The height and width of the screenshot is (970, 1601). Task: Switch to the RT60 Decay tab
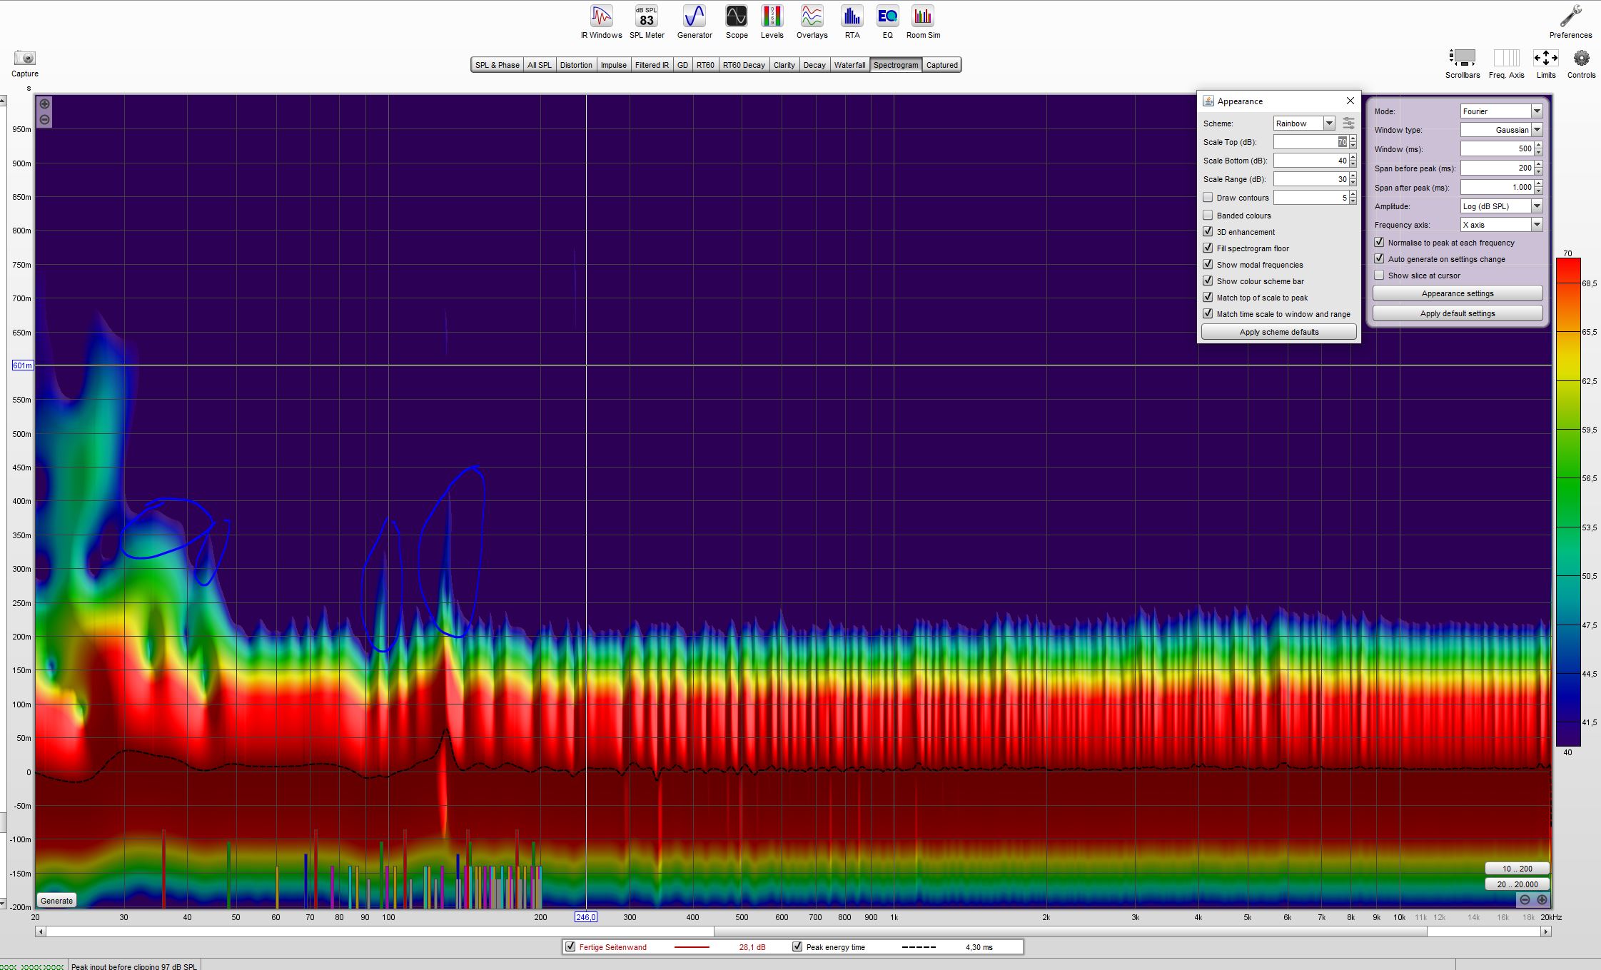[743, 65]
